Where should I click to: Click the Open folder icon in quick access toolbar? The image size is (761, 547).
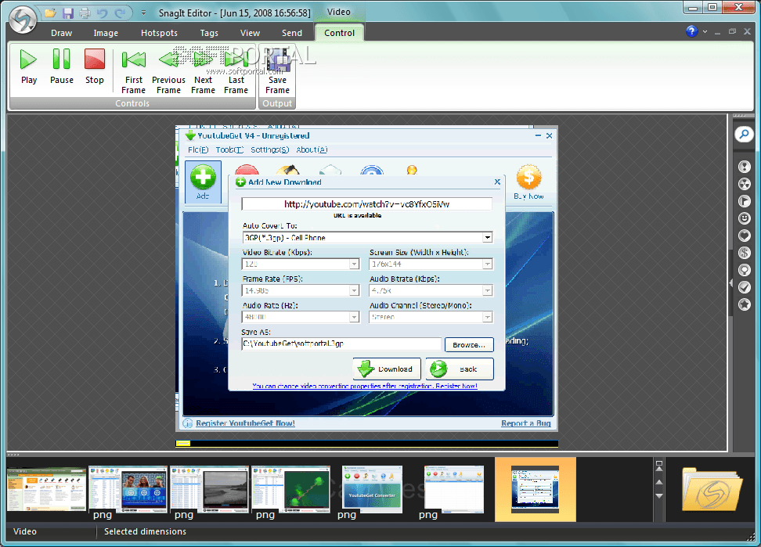pyautogui.click(x=50, y=13)
